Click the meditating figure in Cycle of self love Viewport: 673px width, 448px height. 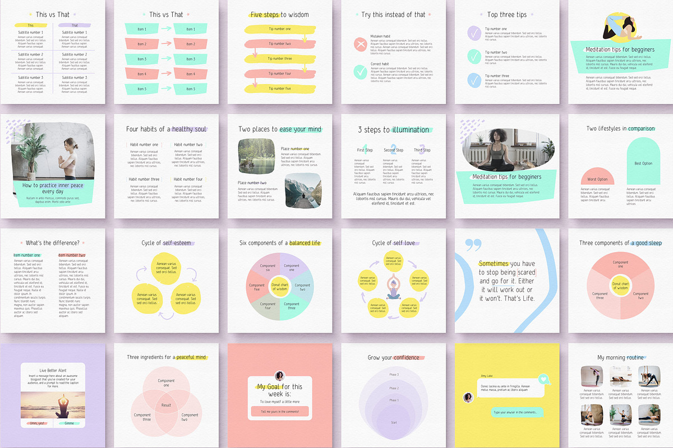pyautogui.click(x=393, y=286)
